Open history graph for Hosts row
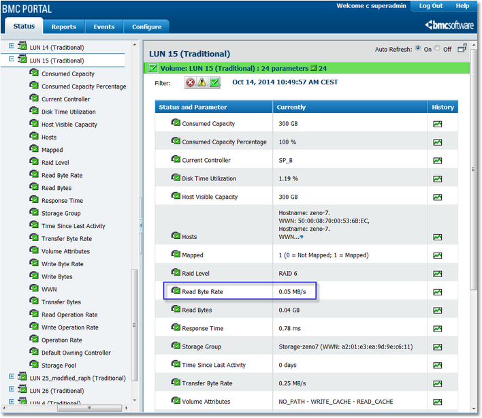Image resolution: width=482 pixels, height=418 pixels. pos(437,237)
